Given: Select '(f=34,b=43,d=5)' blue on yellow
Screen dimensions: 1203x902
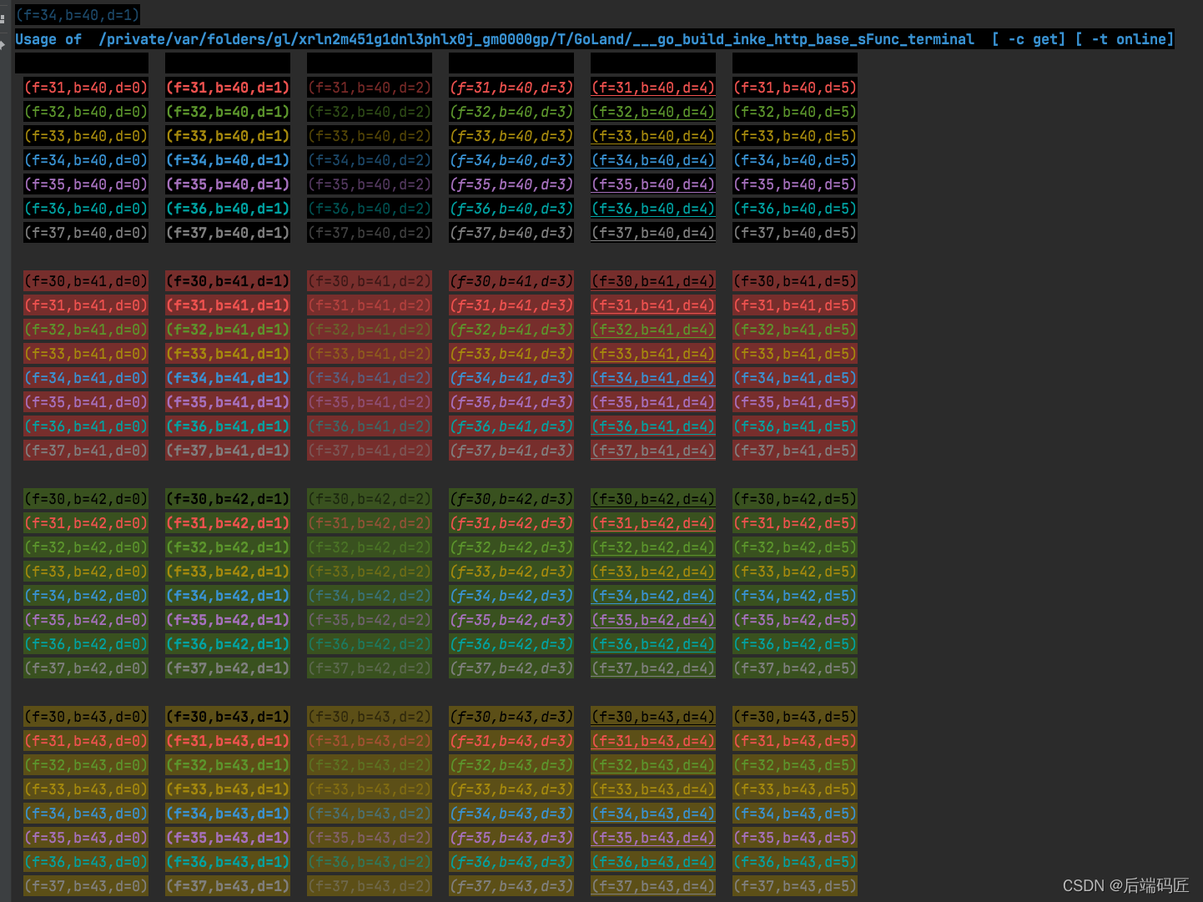Looking at the screenshot, I should click(795, 814).
